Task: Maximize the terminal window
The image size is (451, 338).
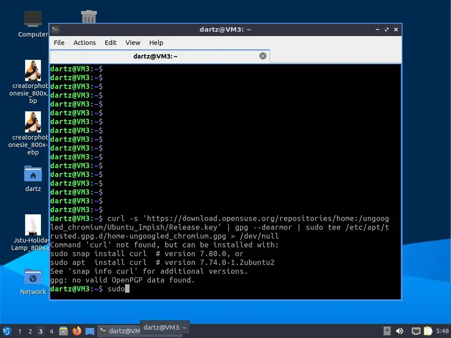Action: pos(387,29)
